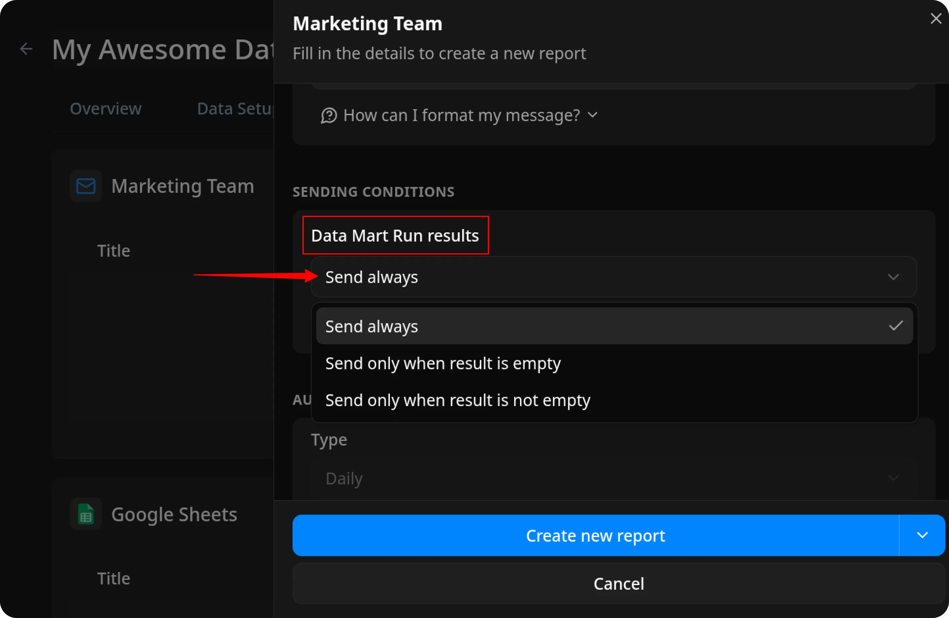Click the checkmark beside Send always option
The width and height of the screenshot is (949, 618).
(896, 326)
